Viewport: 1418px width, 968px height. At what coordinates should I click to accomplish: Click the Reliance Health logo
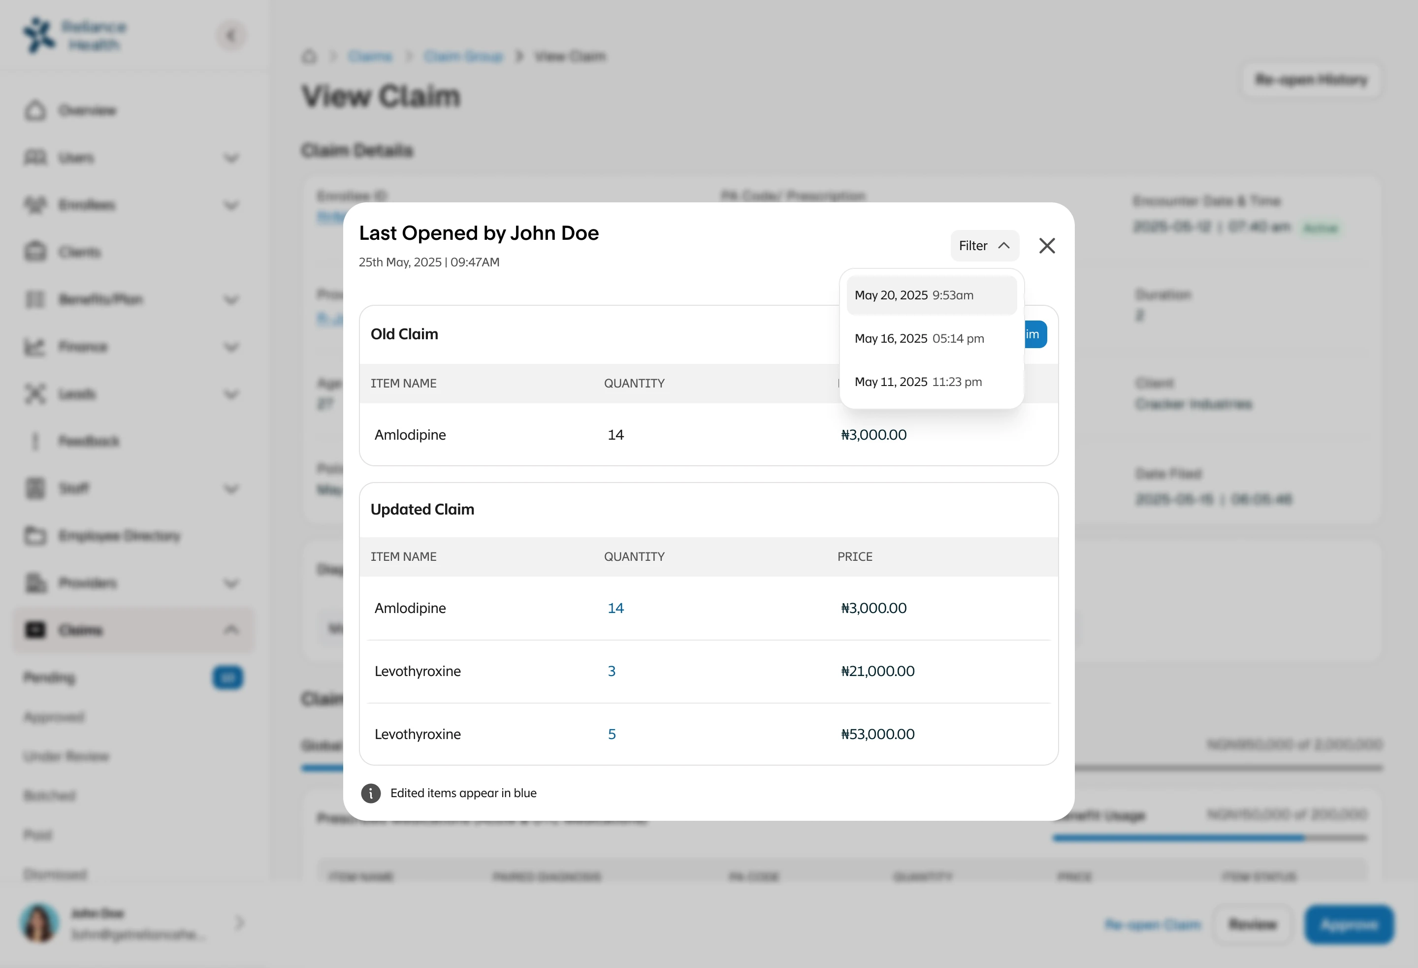point(74,35)
